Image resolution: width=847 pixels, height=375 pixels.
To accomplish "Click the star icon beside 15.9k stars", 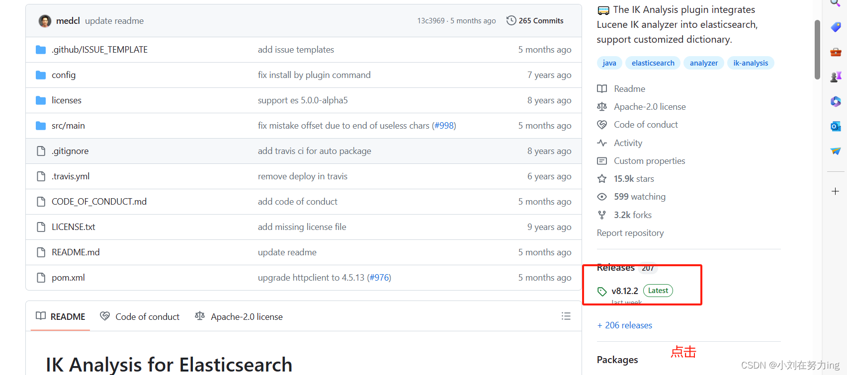I will [x=602, y=179].
